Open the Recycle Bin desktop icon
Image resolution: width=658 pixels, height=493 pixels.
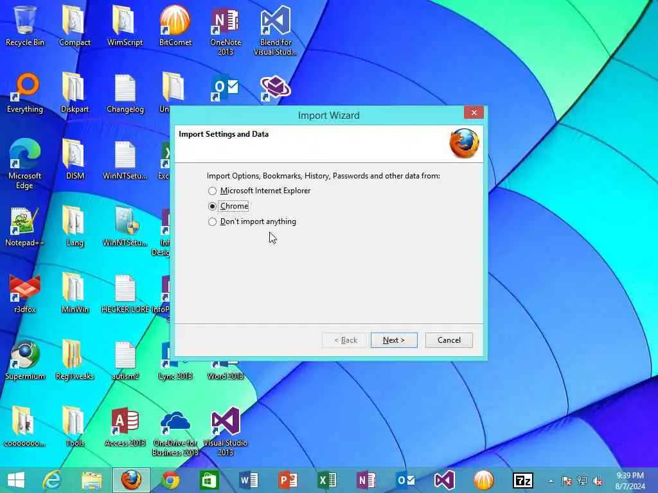25,26
